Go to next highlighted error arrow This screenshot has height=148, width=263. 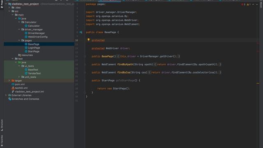tap(257, 5)
